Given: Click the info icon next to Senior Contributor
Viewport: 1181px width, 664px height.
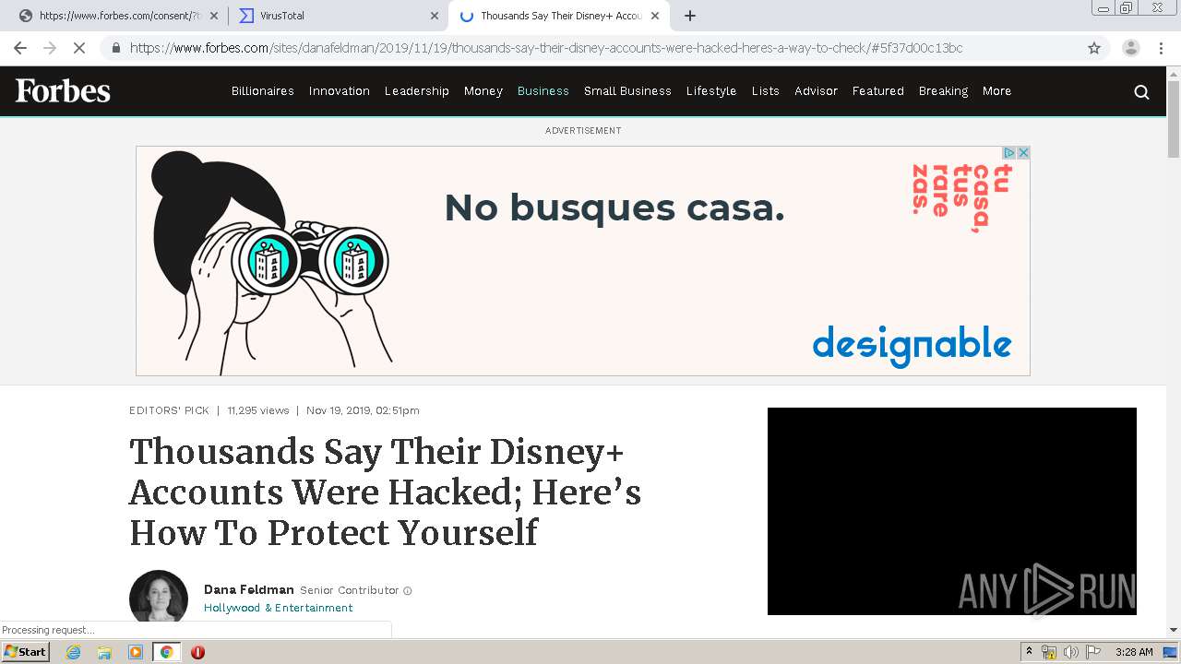Looking at the screenshot, I should (x=408, y=591).
